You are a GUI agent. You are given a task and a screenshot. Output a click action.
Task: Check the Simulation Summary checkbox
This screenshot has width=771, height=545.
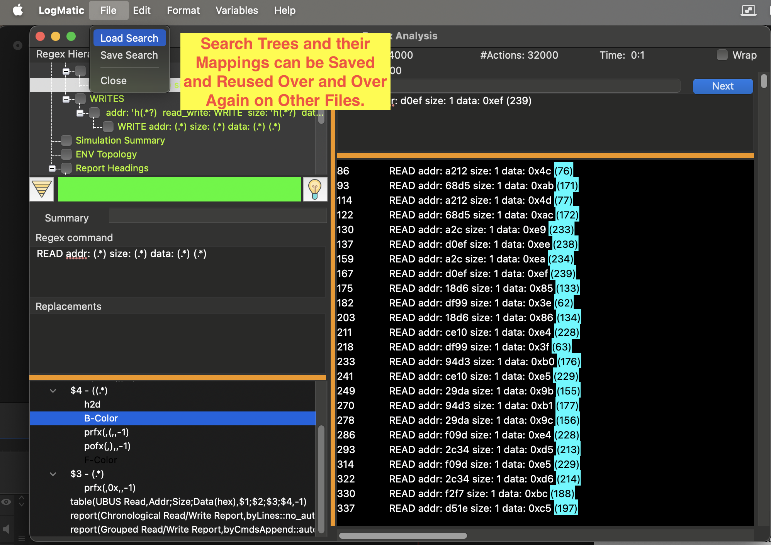[66, 140]
